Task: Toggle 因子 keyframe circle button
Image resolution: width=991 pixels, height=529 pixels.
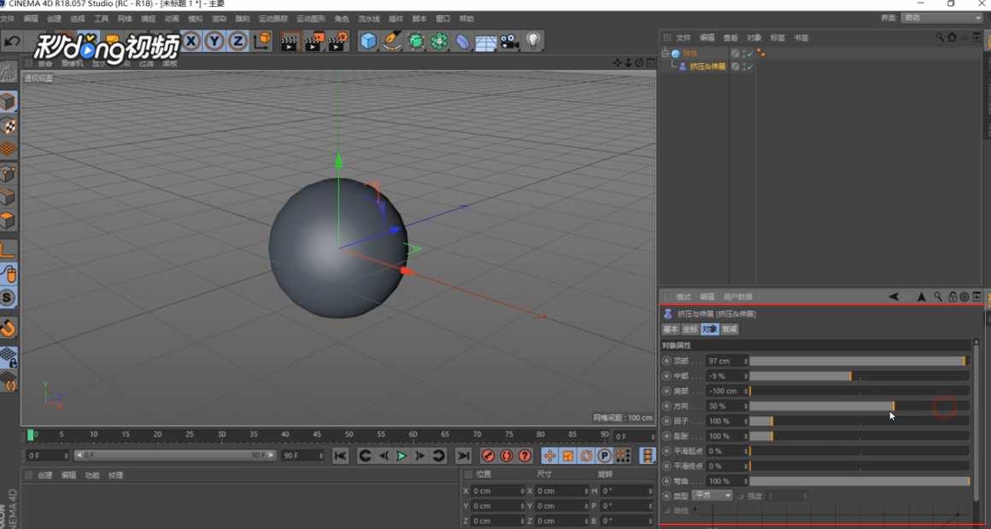Action: 666,421
